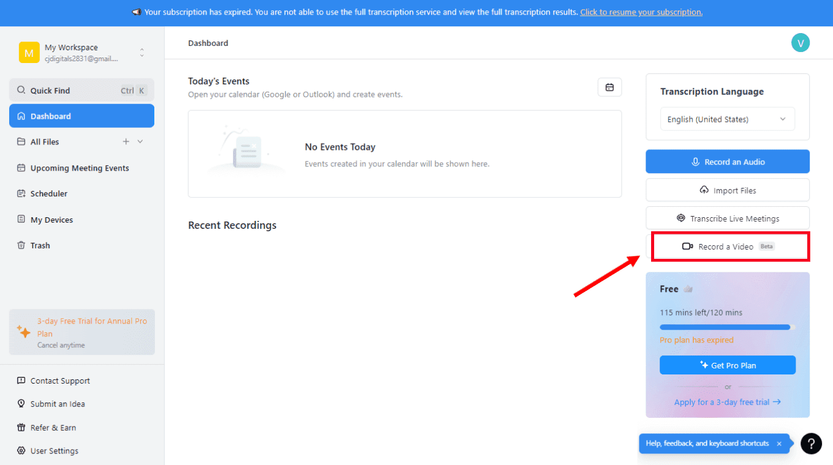Viewport: 833px width, 465px height.
Task: Close the keyboard shortcuts help tooltip
Action: click(779, 444)
